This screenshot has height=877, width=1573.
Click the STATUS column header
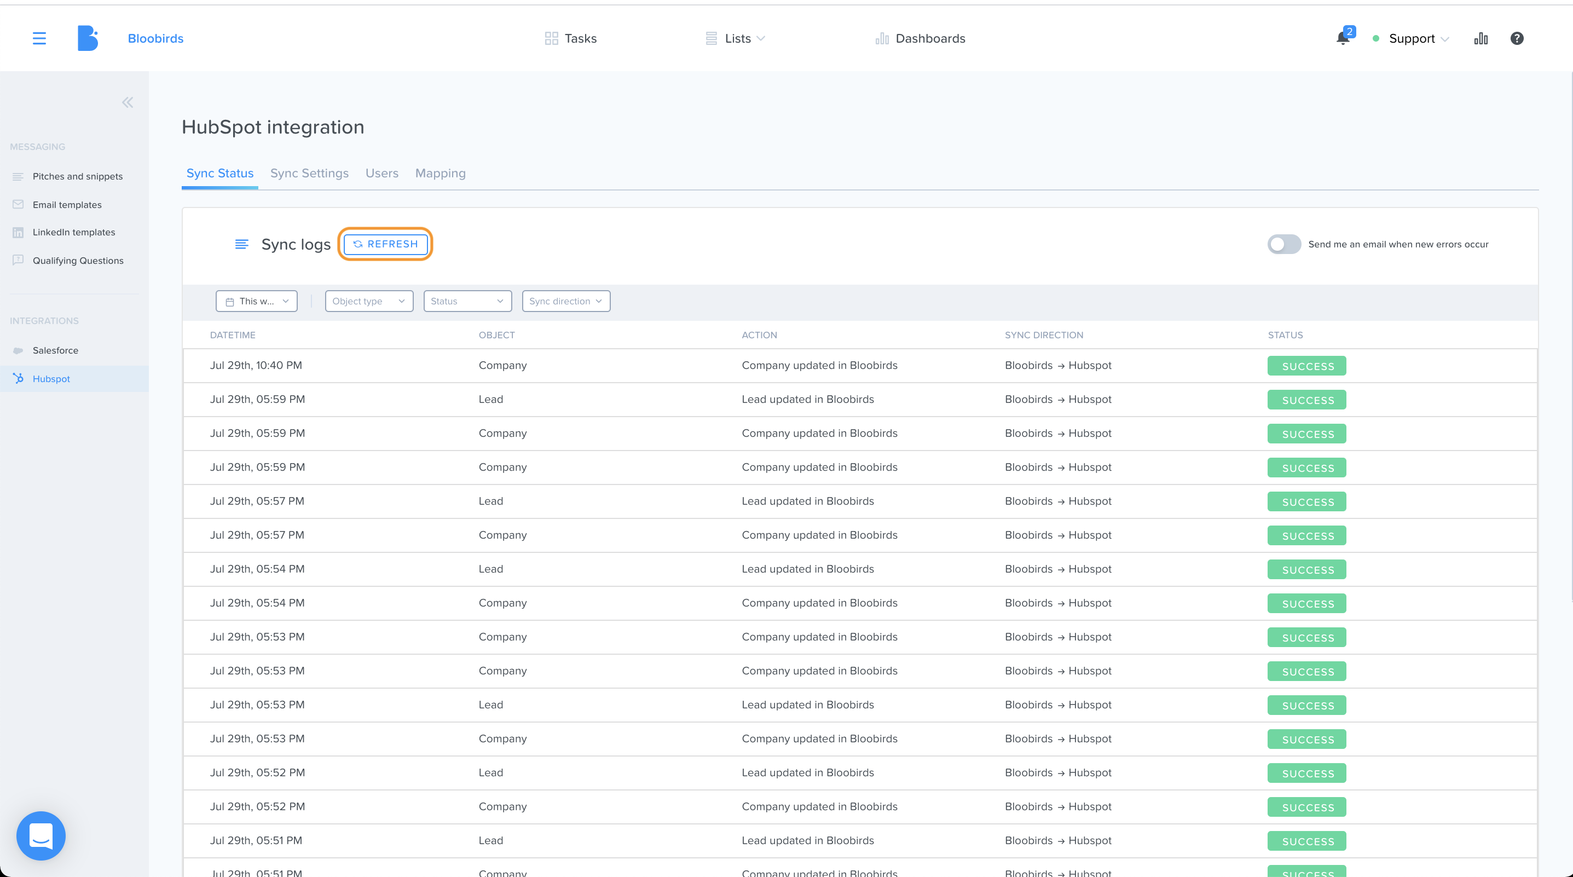click(1285, 335)
